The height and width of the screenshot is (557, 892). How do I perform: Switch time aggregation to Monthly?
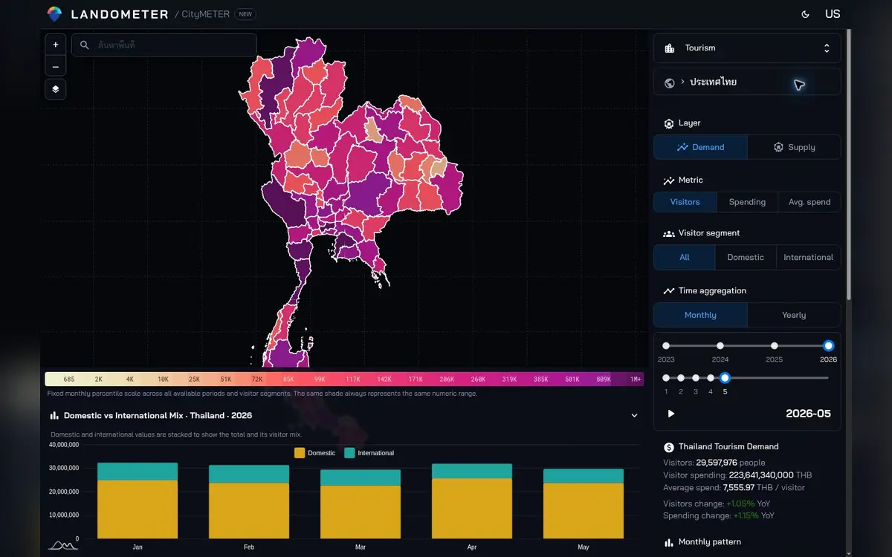pyautogui.click(x=700, y=315)
